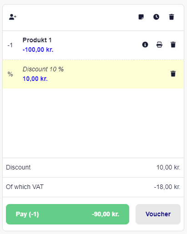Show info for Produkt 1
187x234 pixels.
tap(145, 45)
